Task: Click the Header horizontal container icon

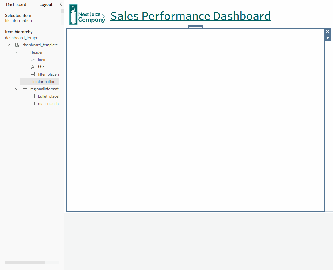Action: pos(25,52)
